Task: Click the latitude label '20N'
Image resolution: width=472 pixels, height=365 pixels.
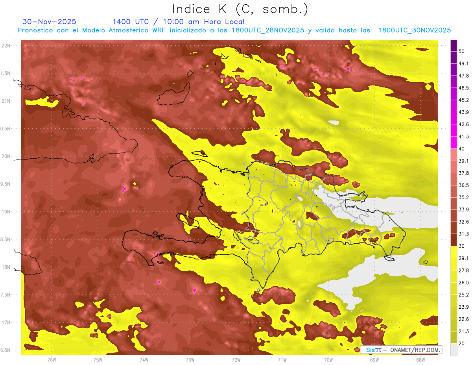Action: 6,156
